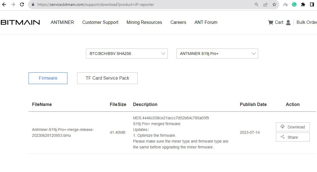
Task: Share this page via address bar icon
Action: pyautogui.click(x=265, y=4)
